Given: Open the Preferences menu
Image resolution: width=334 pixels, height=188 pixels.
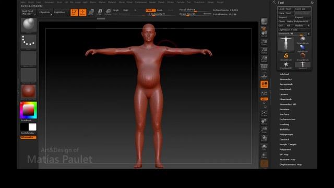Looking at the screenshot, I should pos(141,2).
